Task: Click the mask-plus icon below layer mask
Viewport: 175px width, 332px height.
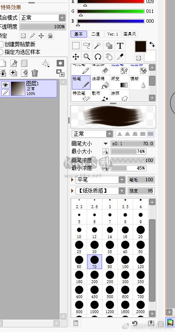Action: click(x=60, y=73)
